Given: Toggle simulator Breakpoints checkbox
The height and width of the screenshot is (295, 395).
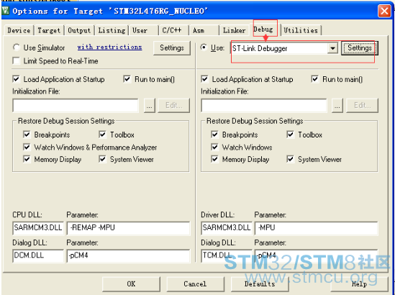Looking at the screenshot, I should pos(27,135).
